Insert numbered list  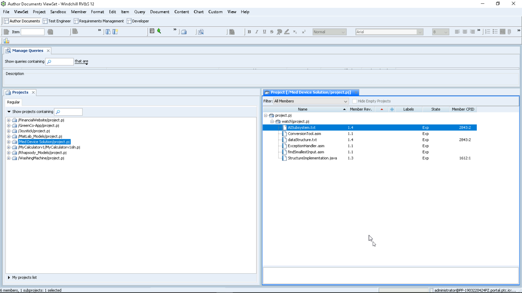pyautogui.click(x=488, y=32)
